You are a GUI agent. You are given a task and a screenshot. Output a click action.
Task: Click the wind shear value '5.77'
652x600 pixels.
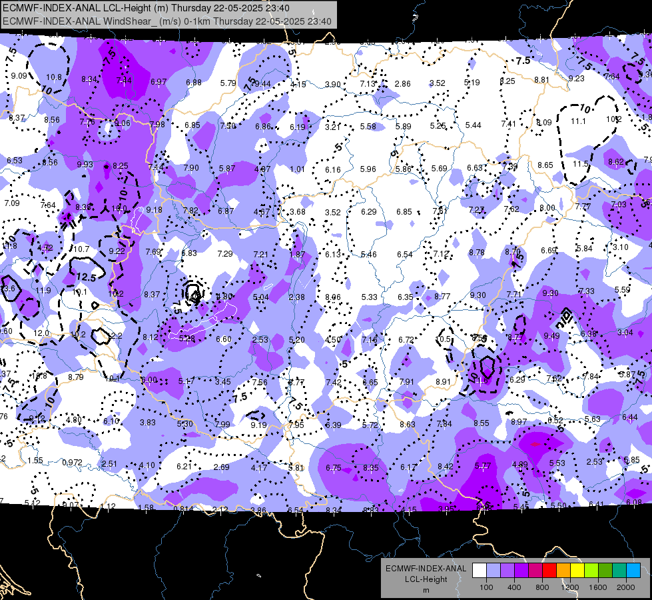tap(483, 465)
